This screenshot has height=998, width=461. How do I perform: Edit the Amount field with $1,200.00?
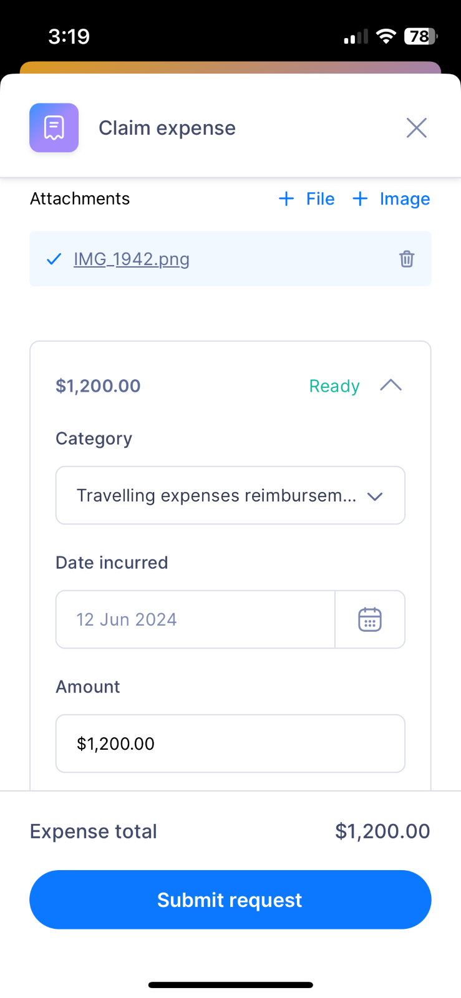(230, 744)
